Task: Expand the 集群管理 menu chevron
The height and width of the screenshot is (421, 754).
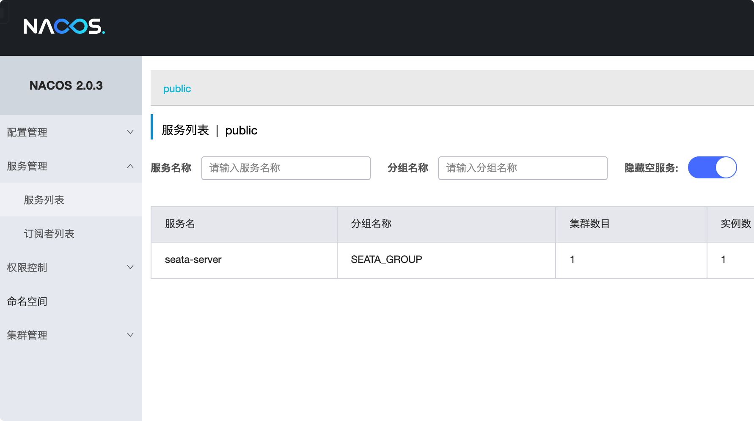Action: coord(130,335)
